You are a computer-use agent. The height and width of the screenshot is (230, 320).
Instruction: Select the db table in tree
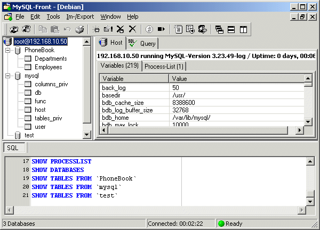pos(38,93)
